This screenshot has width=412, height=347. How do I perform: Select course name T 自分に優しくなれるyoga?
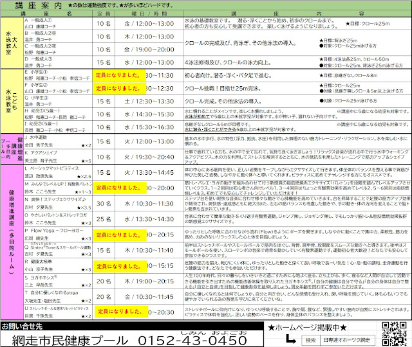click(x=51, y=293)
